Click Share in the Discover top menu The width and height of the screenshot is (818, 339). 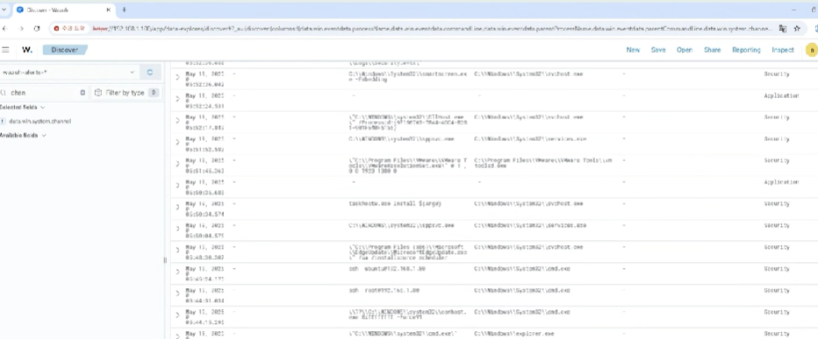click(712, 50)
